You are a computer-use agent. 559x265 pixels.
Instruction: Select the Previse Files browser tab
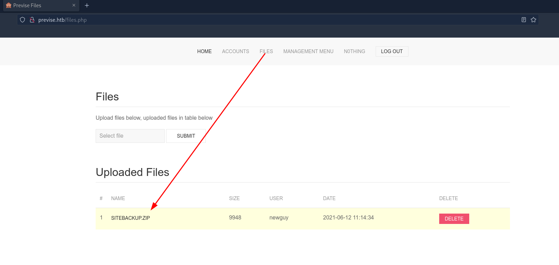38,6
